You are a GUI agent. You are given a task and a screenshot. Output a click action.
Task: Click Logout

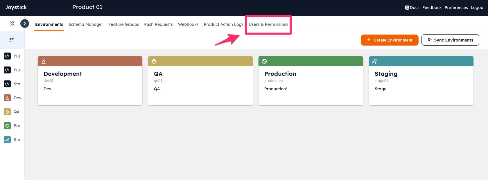(x=478, y=8)
